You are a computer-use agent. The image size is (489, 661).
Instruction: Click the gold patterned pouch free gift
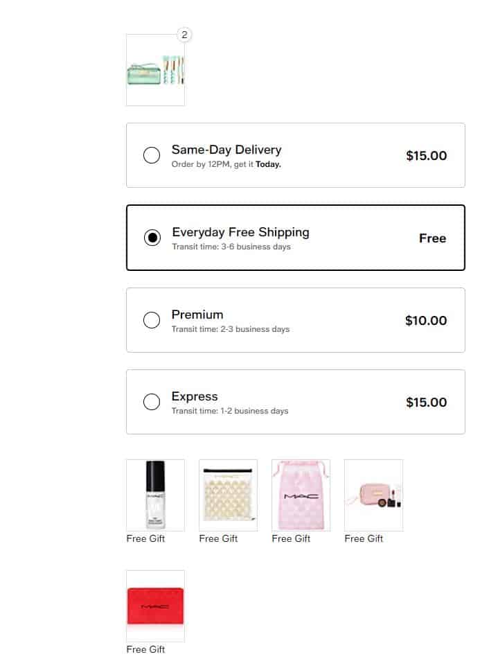[x=228, y=495]
